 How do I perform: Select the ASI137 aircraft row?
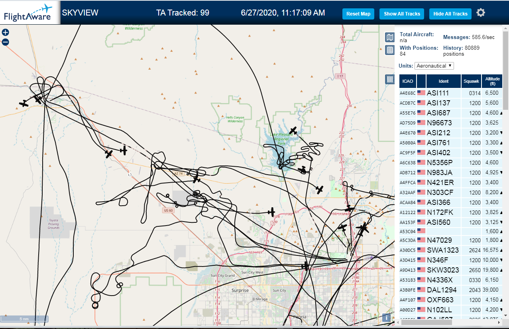click(x=451, y=103)
